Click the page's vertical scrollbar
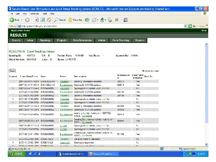This screenshot has height=162, width=216. click(206, 90)
